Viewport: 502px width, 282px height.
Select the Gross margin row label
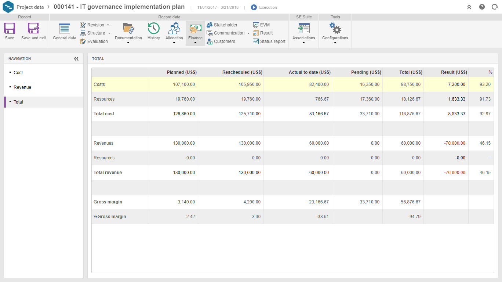108,202
